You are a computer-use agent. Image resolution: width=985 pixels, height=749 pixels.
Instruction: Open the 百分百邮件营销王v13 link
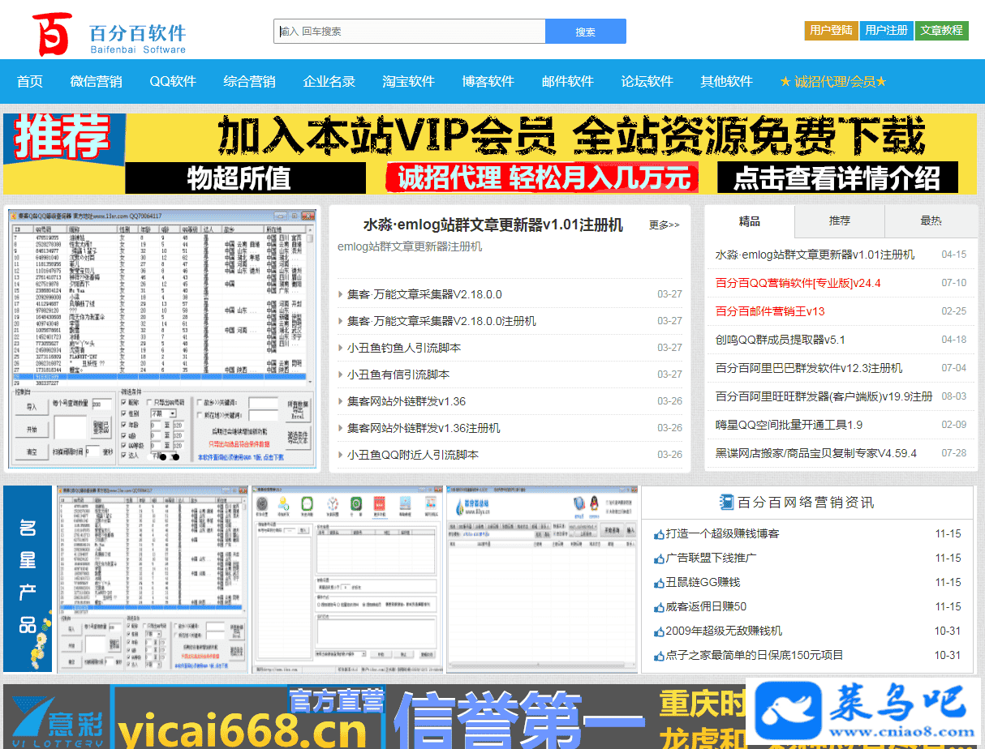769,311
